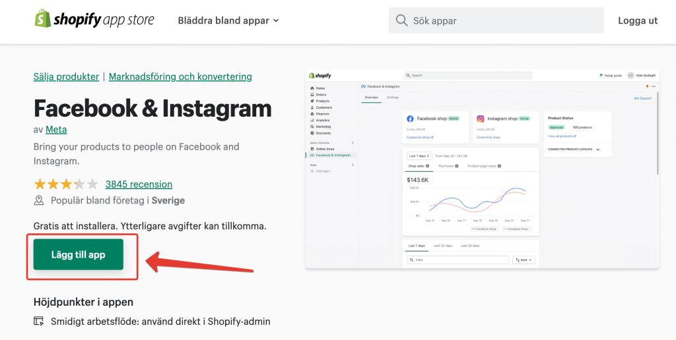This screenshot has width=676, height=340.
Task: Click the star rating icons
Action: pyautogui.click(x=66, y=184)
